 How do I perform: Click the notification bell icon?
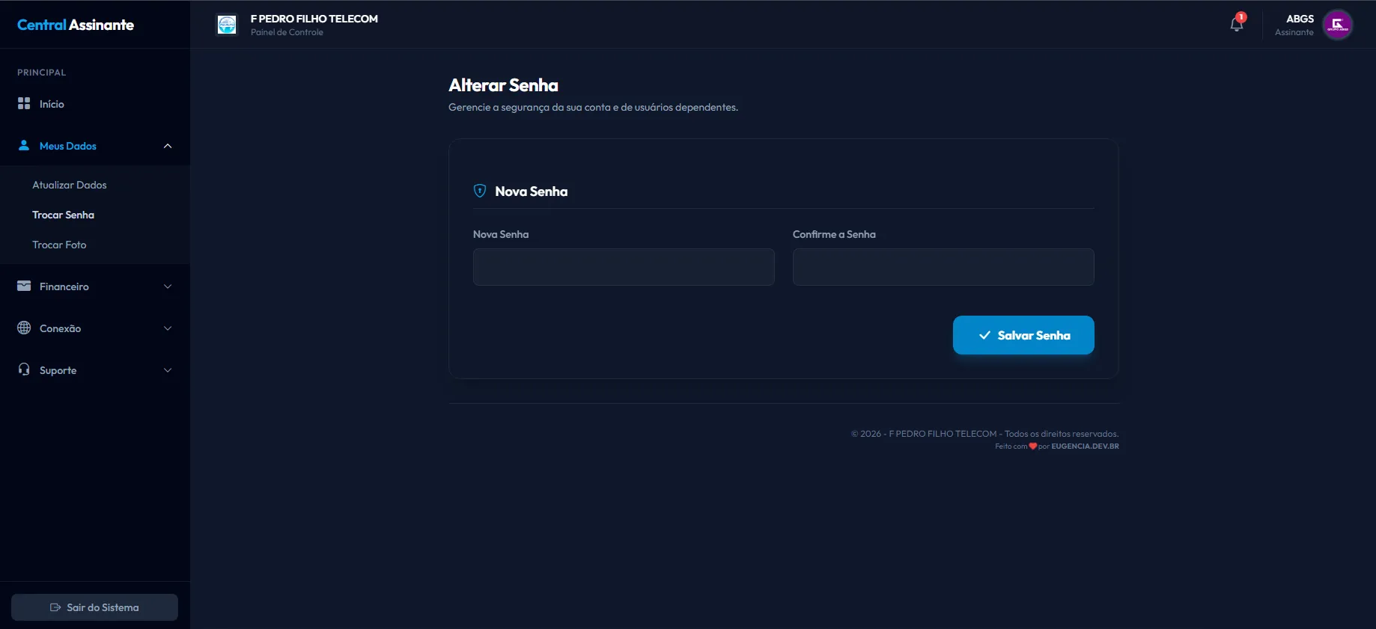(1236, 25)
